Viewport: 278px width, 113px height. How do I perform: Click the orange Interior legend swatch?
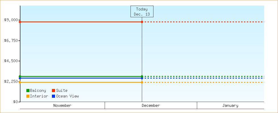(x=28, y=96)
